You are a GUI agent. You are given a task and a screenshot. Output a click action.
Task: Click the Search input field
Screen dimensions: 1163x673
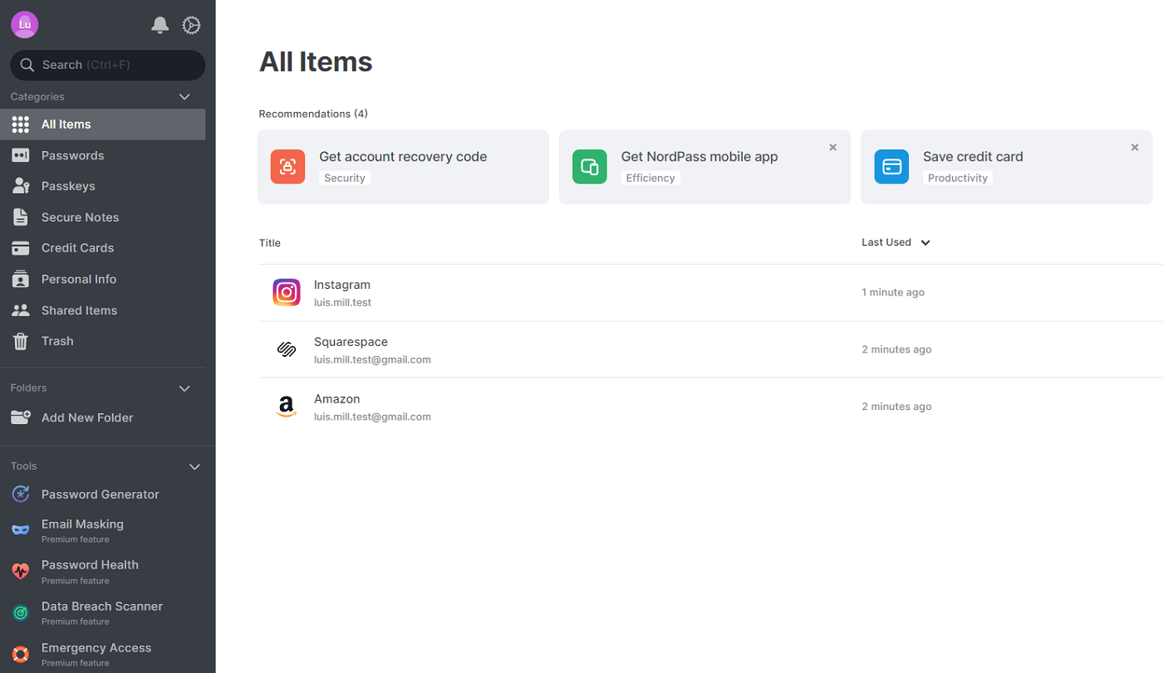click(x=108, y=65)
